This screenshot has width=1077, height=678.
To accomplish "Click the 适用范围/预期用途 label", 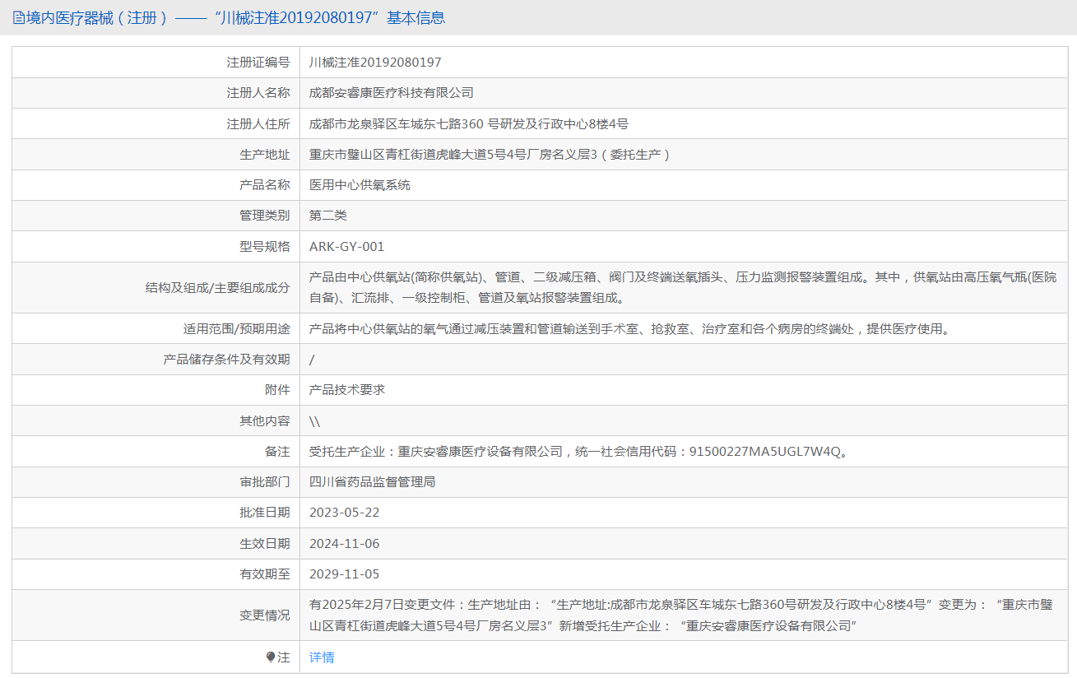I will (236, 329).
